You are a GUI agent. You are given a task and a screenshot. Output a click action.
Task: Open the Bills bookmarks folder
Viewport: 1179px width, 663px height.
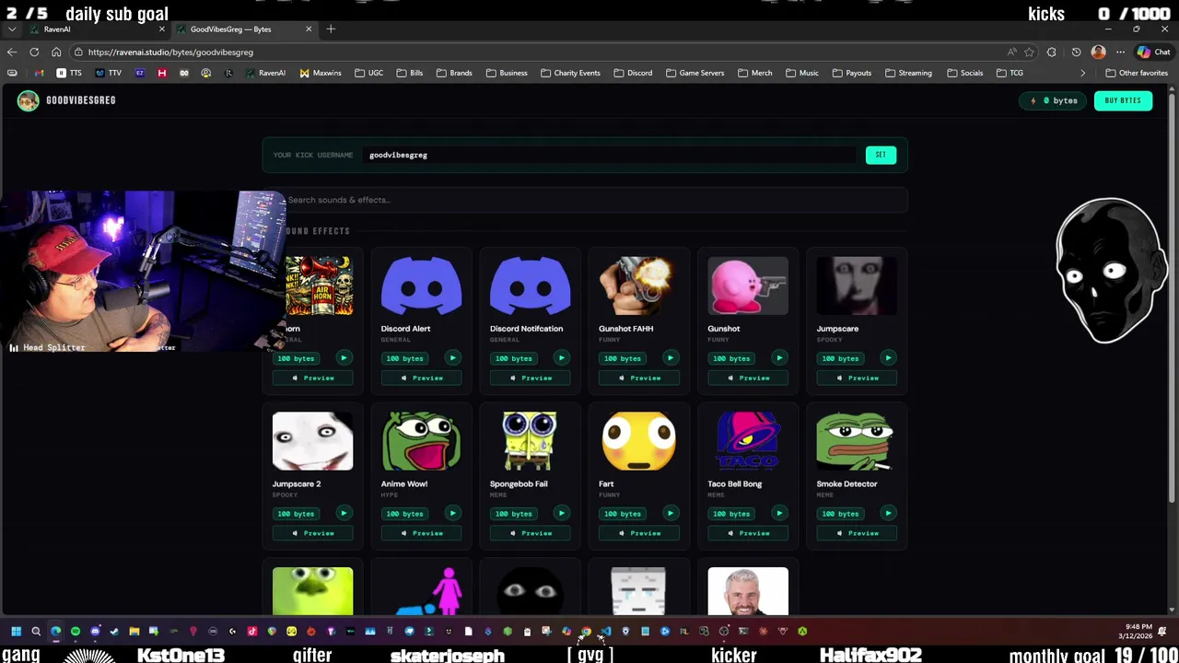pos(409,73)
